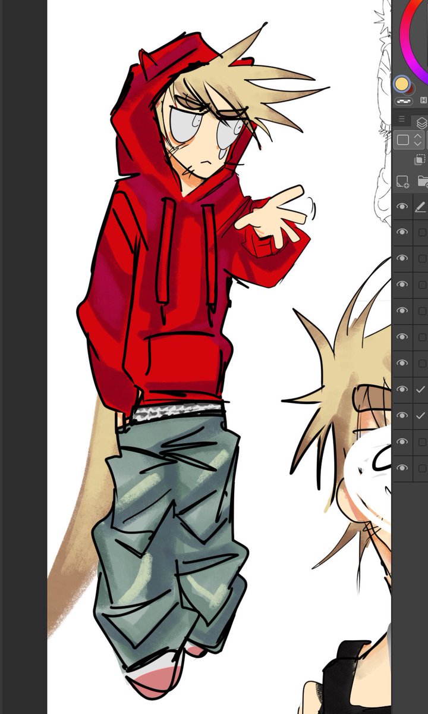Hide the layer beside the pen icon
The width and height of the screenshot is (428, 714).
(402, 206)
